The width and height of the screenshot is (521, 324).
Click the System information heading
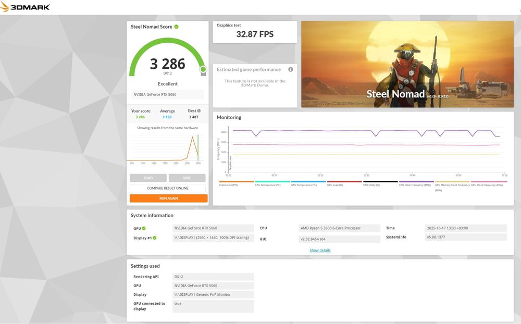click(x=152, y=215)
